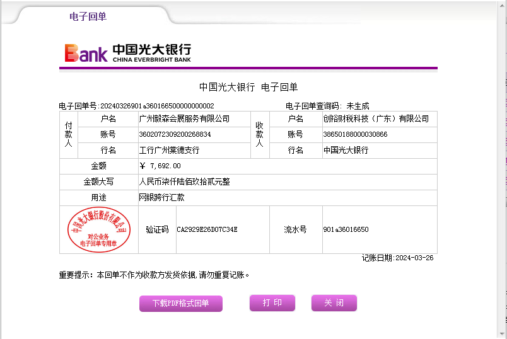Click payer name 广州徽森会展服务有限公司
Screen dimensions: 507x339
[184, 118]
